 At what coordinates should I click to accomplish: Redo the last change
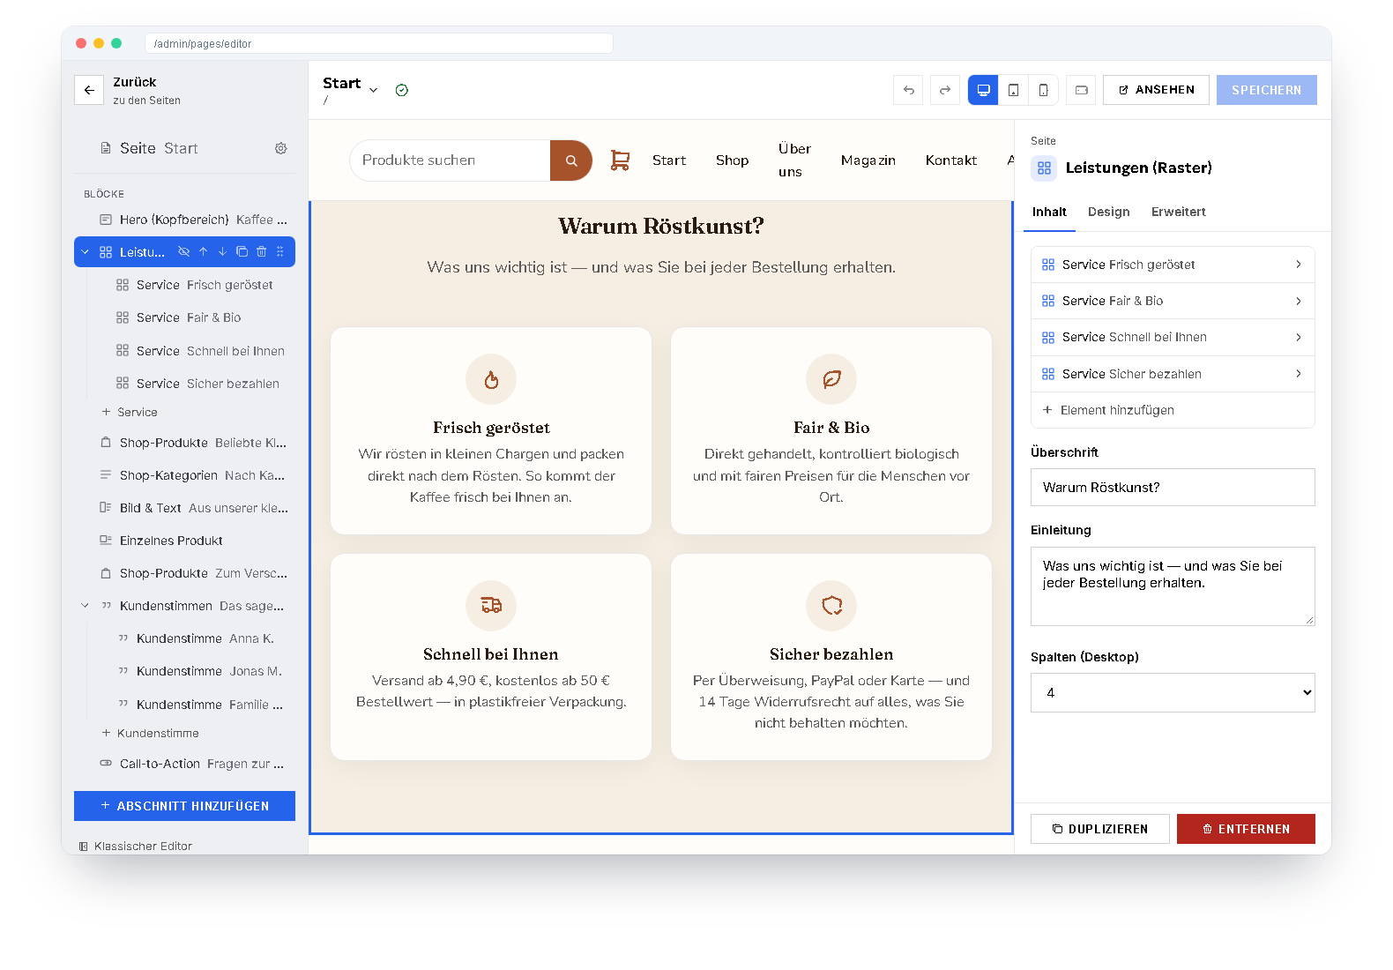(x=945, y=90)
